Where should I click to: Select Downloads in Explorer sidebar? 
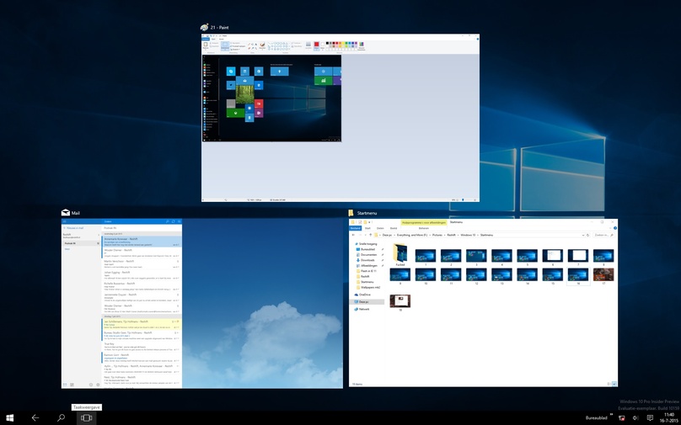[367, 260]
